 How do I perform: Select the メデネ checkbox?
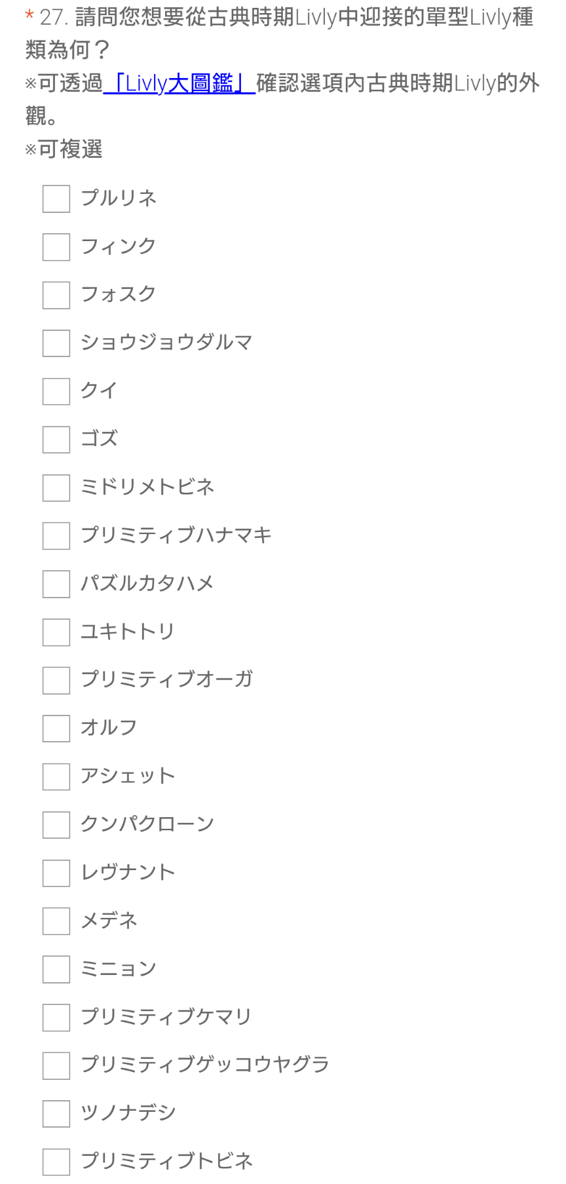(x=56, y=921)
